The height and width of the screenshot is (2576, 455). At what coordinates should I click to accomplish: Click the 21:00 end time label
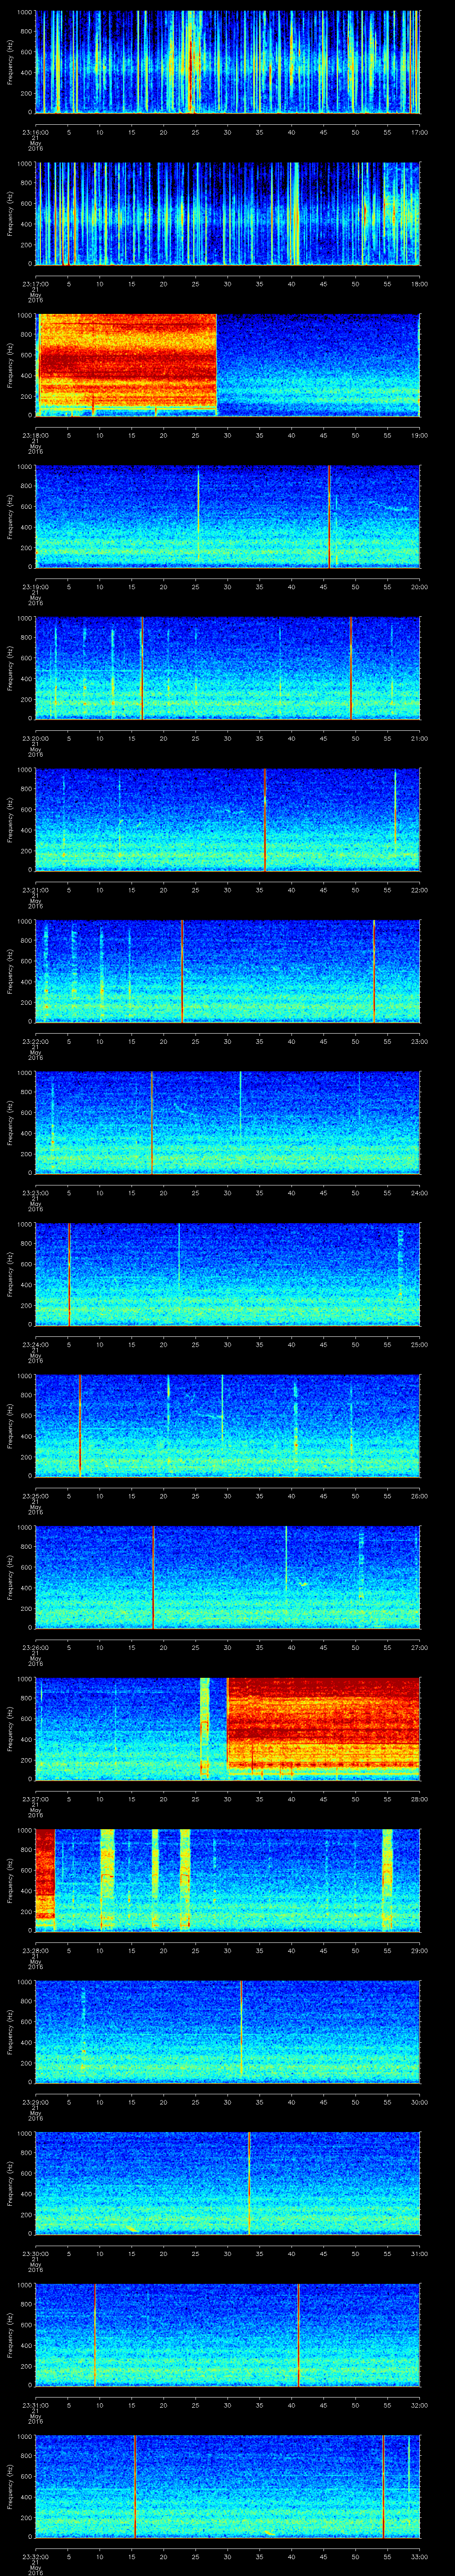tap(419, 738)
